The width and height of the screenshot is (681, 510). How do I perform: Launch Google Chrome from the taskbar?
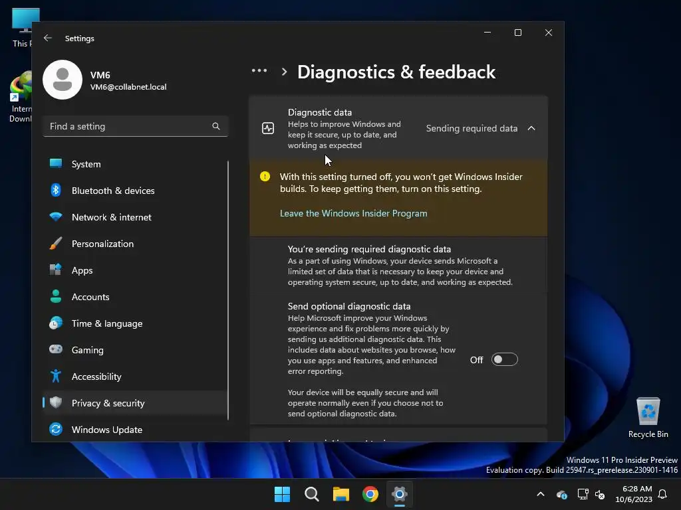[370, 494]
